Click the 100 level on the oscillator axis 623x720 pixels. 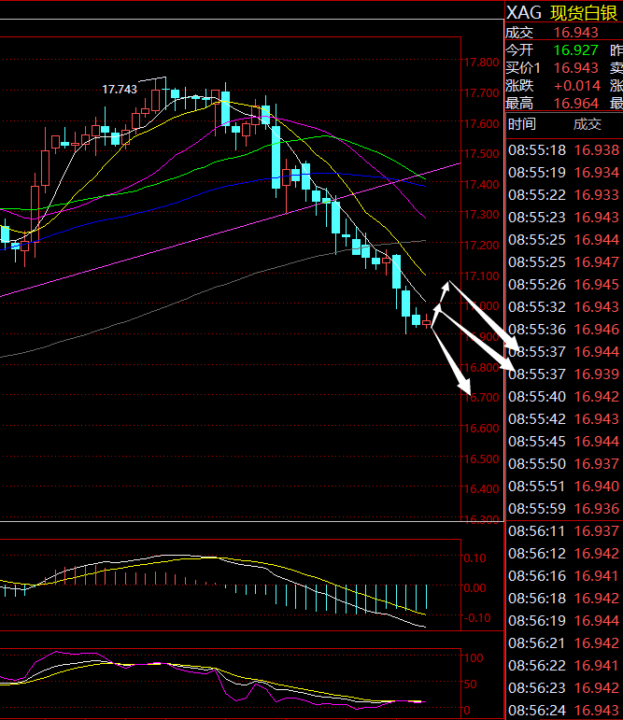474,657
